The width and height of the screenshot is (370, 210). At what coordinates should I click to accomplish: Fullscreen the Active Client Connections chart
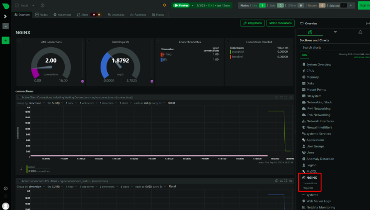[x=286, y=97]
